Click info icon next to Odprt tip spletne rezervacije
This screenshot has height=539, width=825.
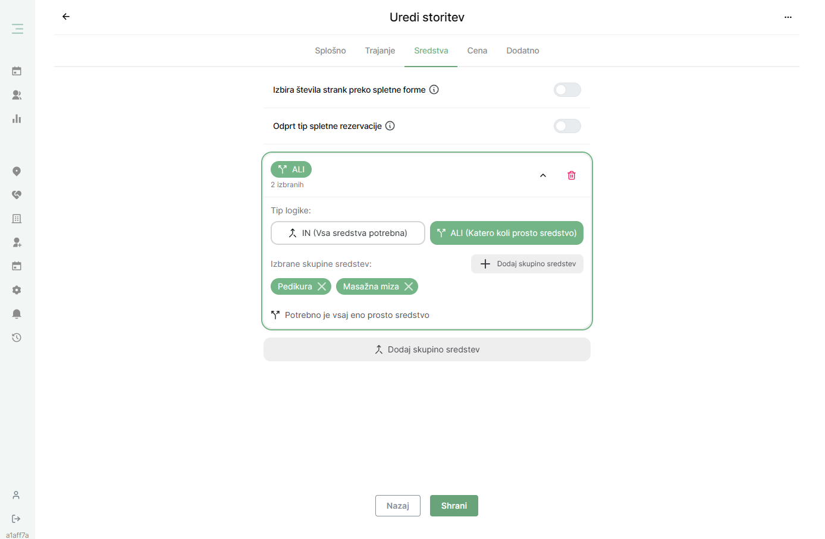[390, 126]
